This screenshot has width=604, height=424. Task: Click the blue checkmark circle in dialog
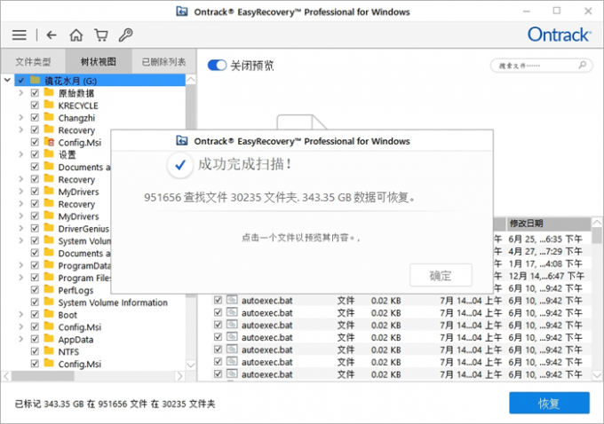180,165
